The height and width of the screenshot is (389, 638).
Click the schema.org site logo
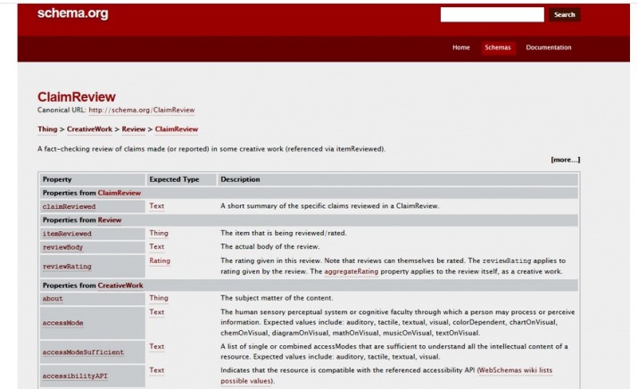[73, 13]
